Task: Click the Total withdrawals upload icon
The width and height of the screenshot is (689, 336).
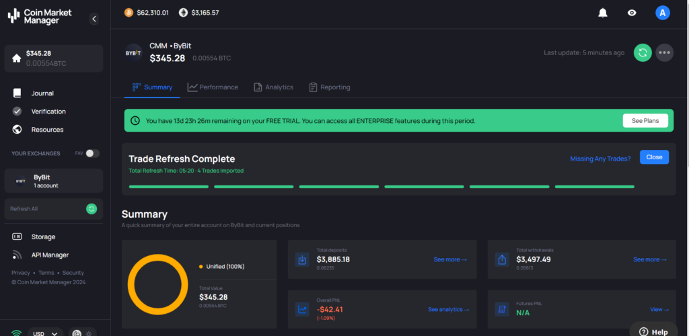Action: coord(502,259)
